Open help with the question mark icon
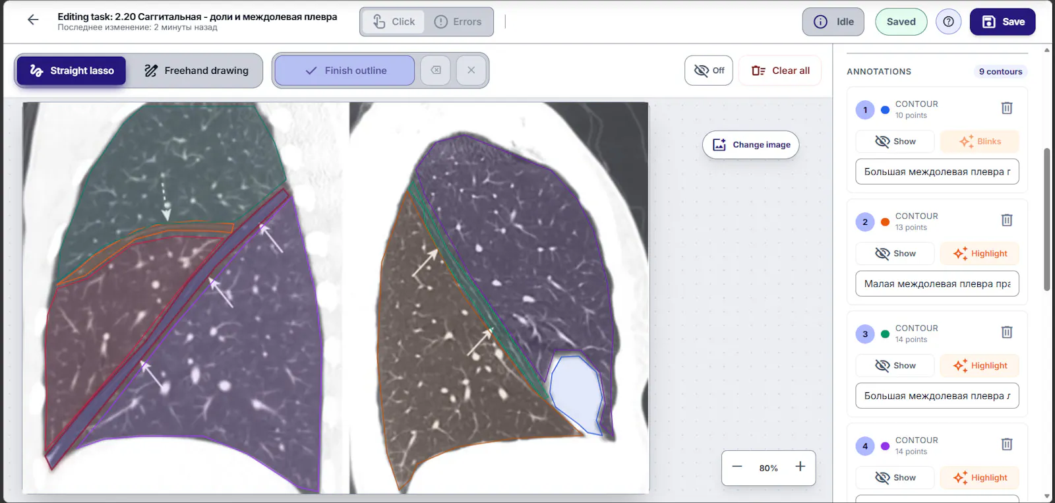 [948, 22]
